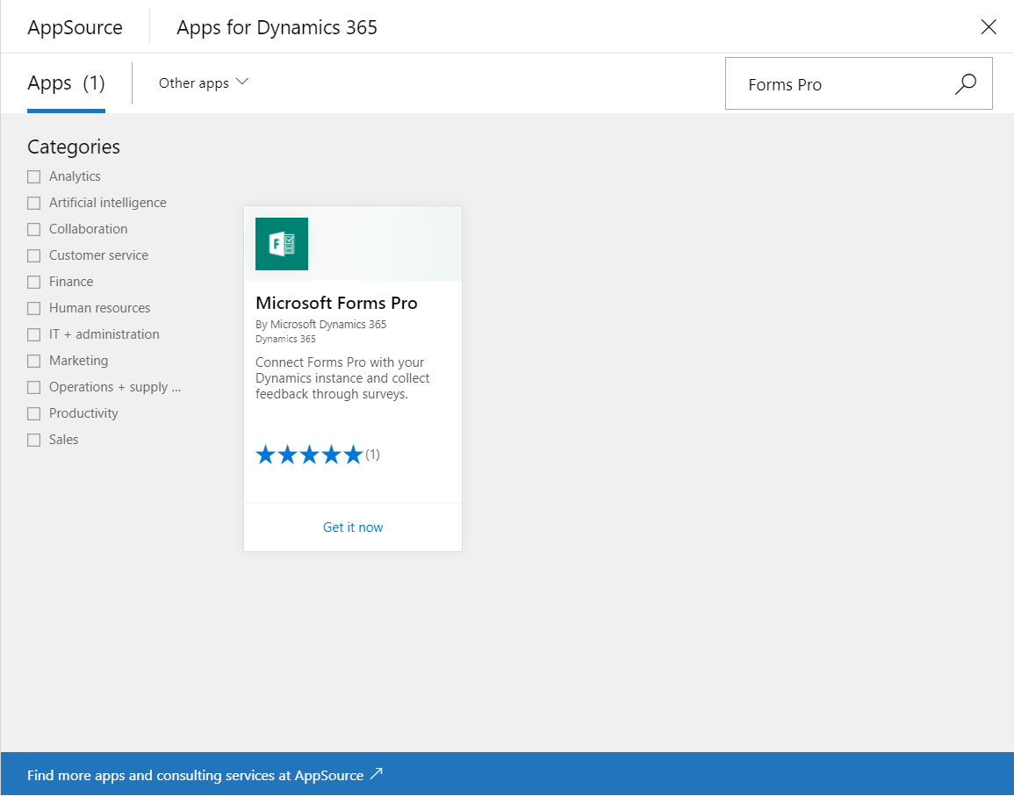
Task: Switch to the Apps (1) tab
Action: (66, 83)
